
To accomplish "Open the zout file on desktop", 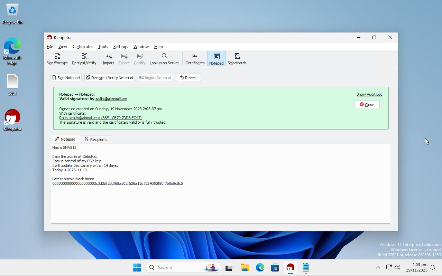I will point(12,85).
